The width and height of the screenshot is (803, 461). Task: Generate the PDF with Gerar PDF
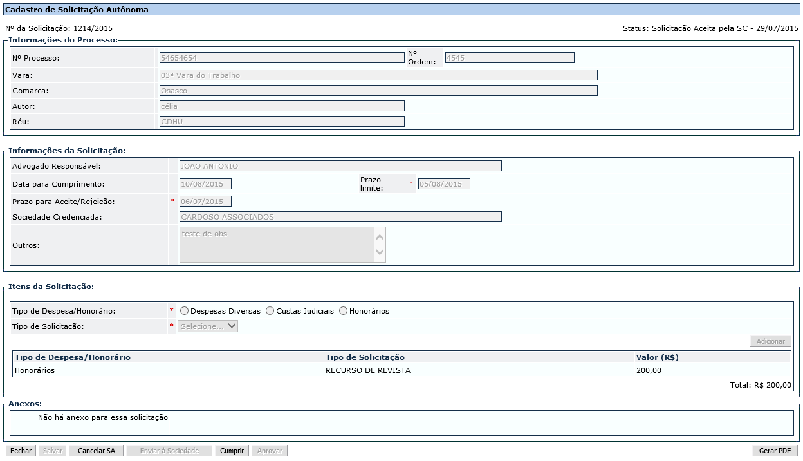pos(775,451)
